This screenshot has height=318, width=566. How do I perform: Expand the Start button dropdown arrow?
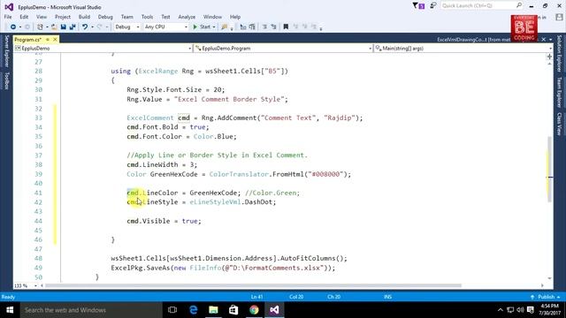click(214, 27)
